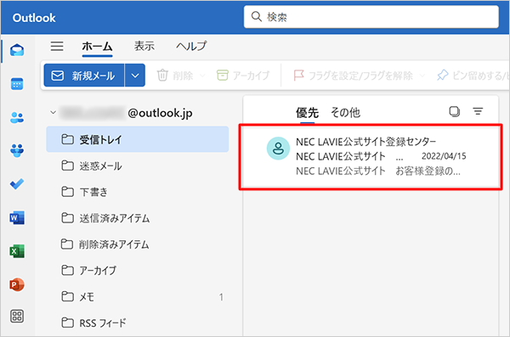
Task: Open the Calendar app icon
Action: 17,84
